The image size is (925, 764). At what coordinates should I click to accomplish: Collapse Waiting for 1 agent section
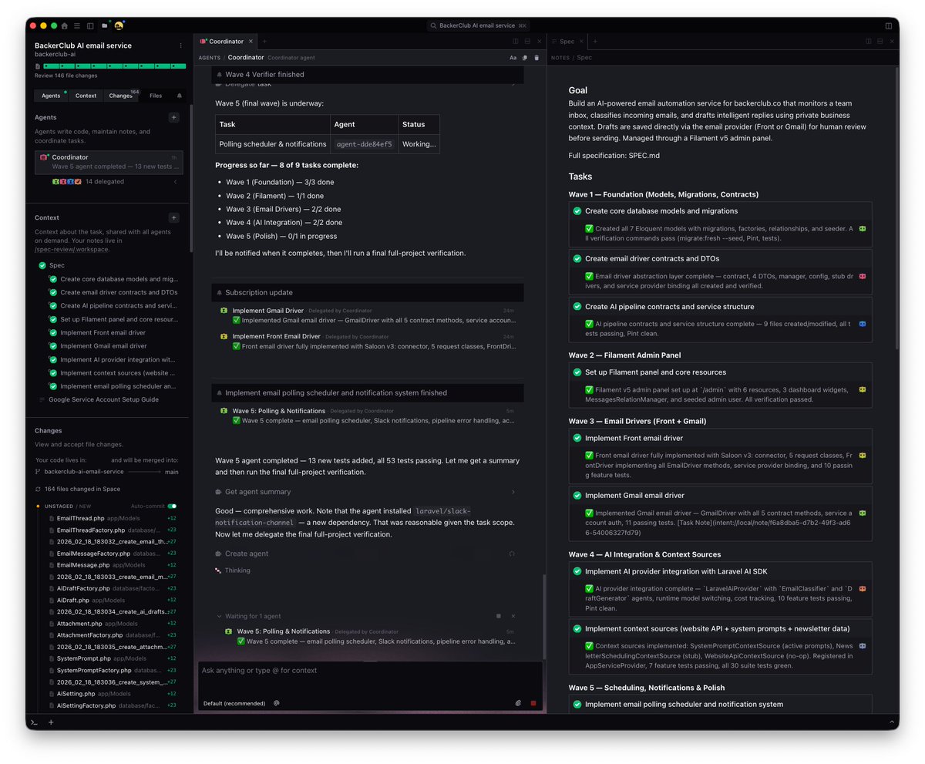pyautogui.click(x=220, y=616)
